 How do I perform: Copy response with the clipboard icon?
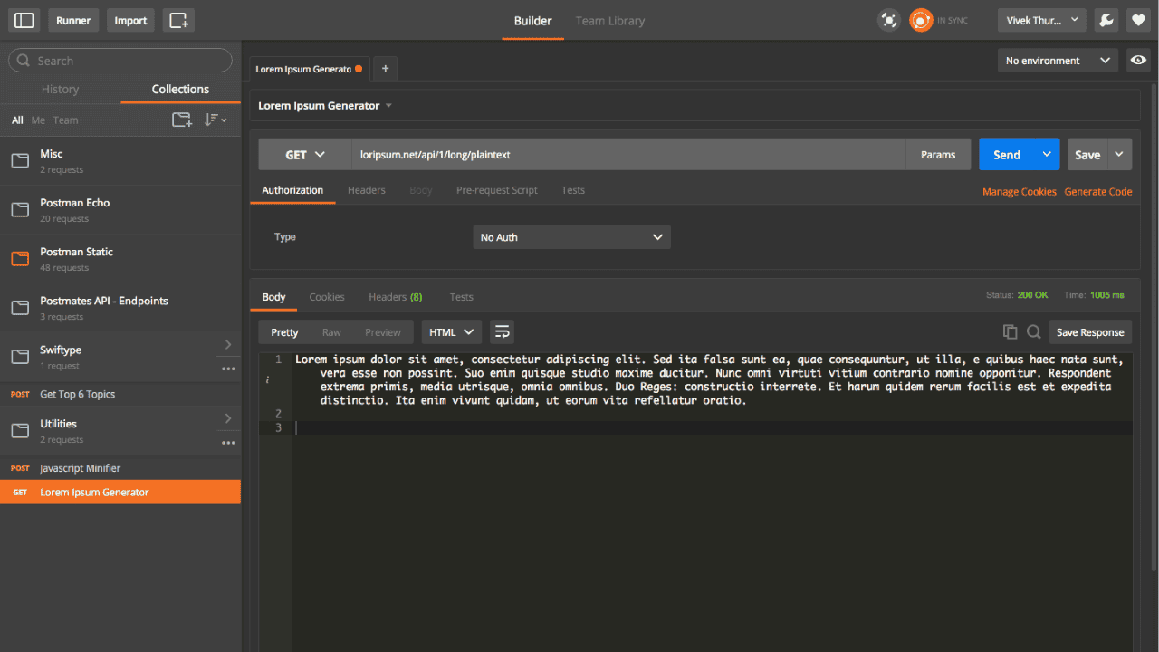tap(1010, 332)
